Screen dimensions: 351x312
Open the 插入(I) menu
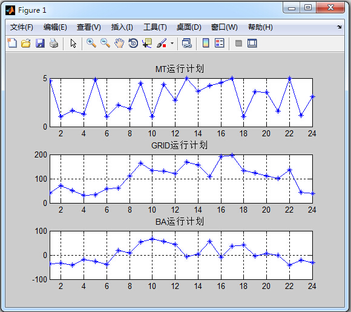click(x=122, y=27)
